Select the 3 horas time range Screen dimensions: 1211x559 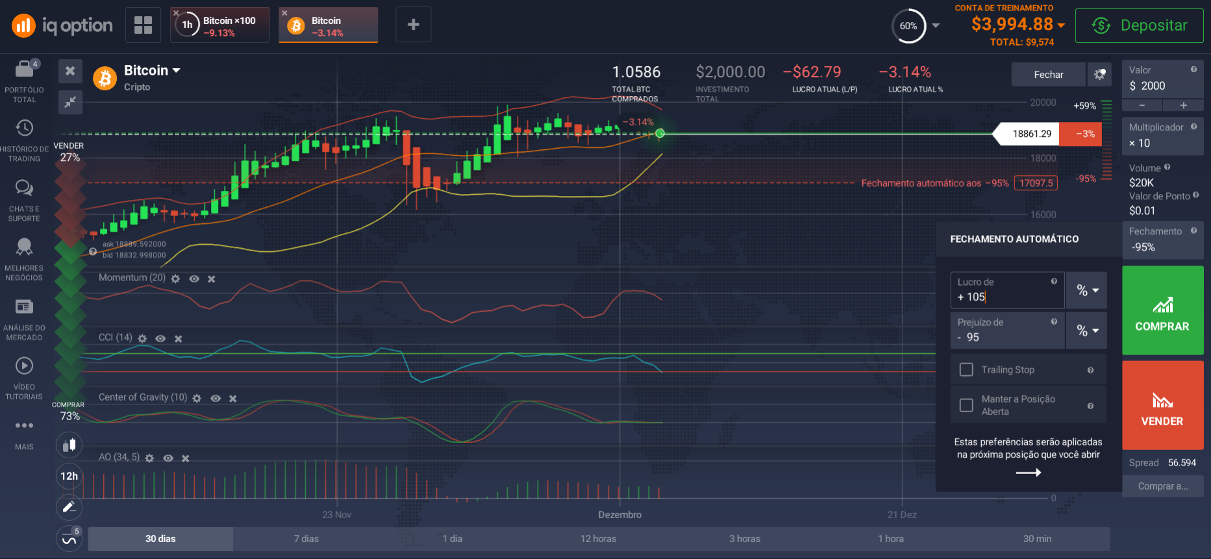[745, 539]
